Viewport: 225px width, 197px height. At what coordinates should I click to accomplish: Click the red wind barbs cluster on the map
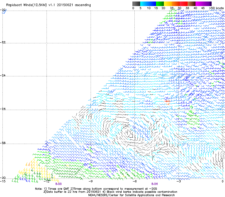click(167, 101)
